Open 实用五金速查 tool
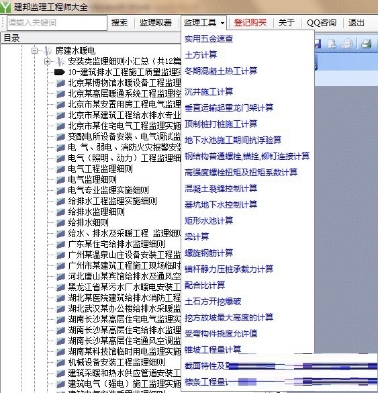 coord(209,38)
